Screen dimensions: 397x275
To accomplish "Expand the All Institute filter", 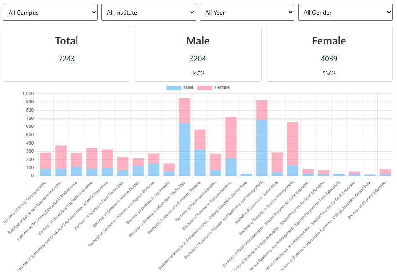I will tap(148, 13).
